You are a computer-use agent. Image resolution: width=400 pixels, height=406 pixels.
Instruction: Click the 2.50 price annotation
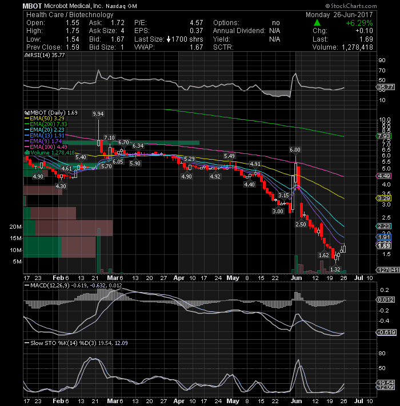pos(301,224)
